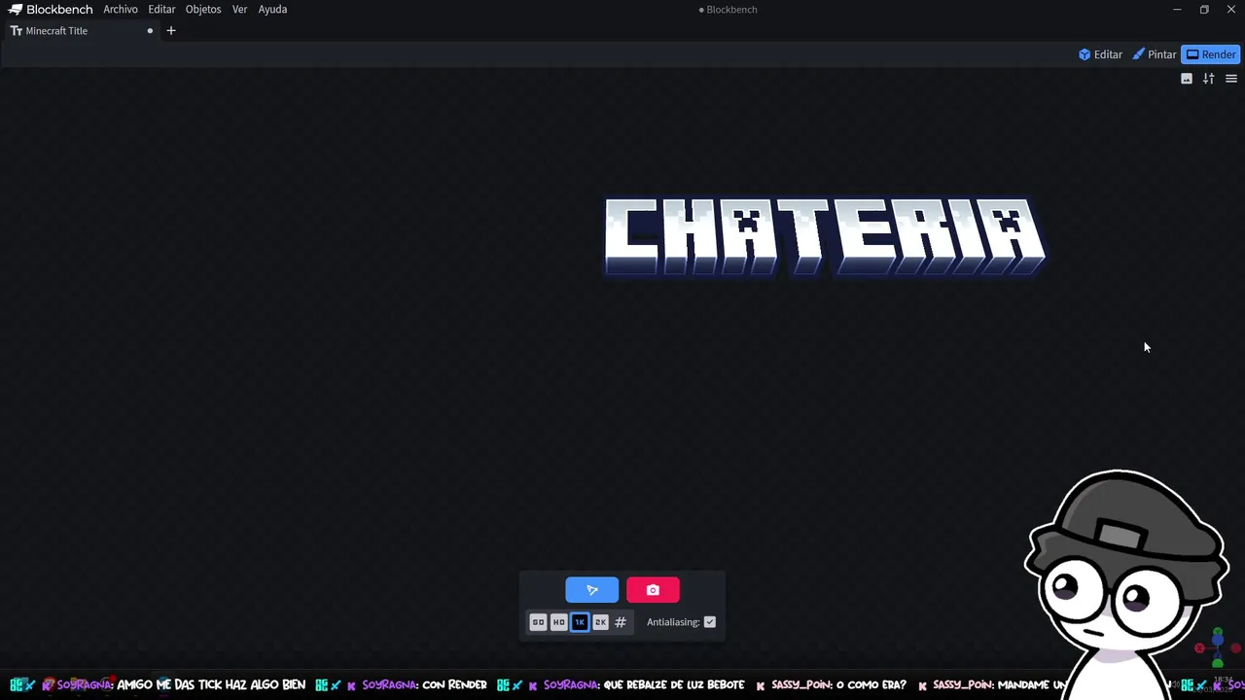1245x700 pixels.
Task: Click the blue render view button
Action: coord(591,590)
